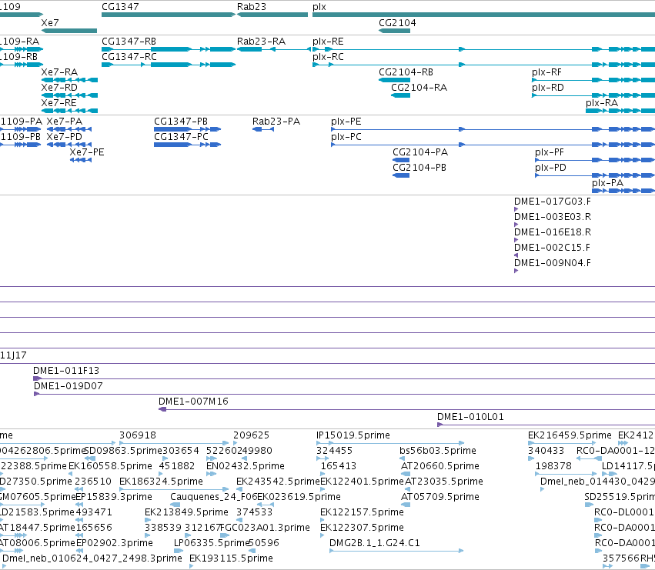Click the plx-RC transcript label
The width and height of the screenshot is (655, 570).
[x=328, y=56]
